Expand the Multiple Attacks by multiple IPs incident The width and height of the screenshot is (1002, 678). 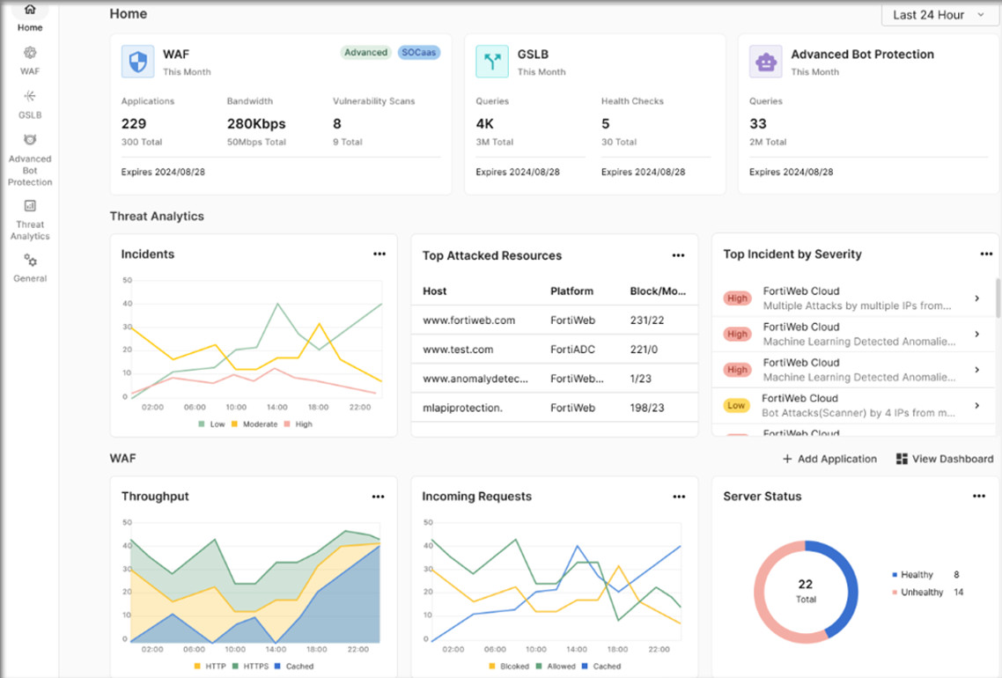pos(977,298)
